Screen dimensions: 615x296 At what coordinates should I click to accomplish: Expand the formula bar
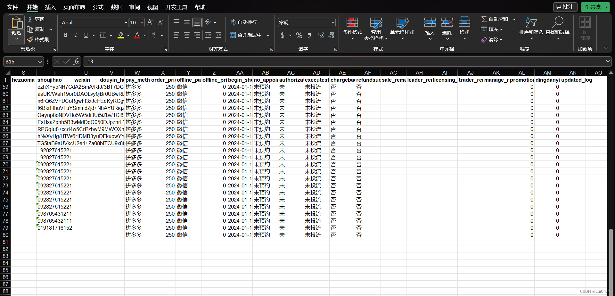tap(608, 61)
